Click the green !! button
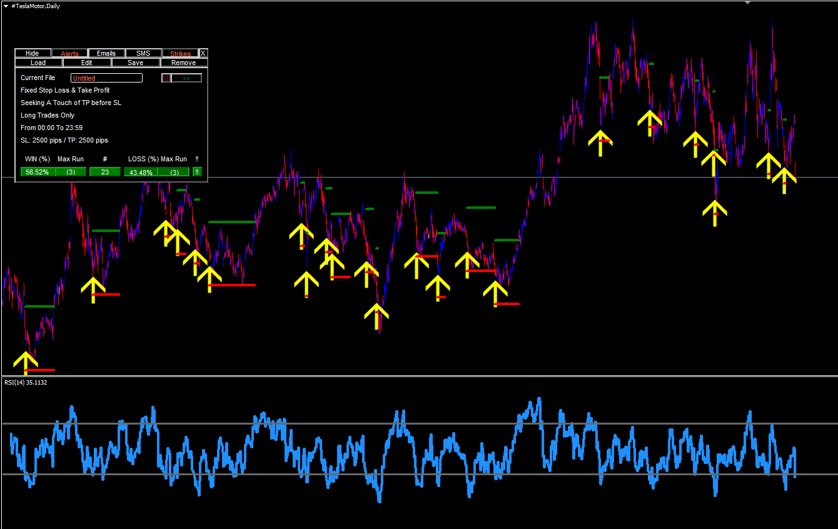This screenshot has height=529, width=838. tap(197, 172)
